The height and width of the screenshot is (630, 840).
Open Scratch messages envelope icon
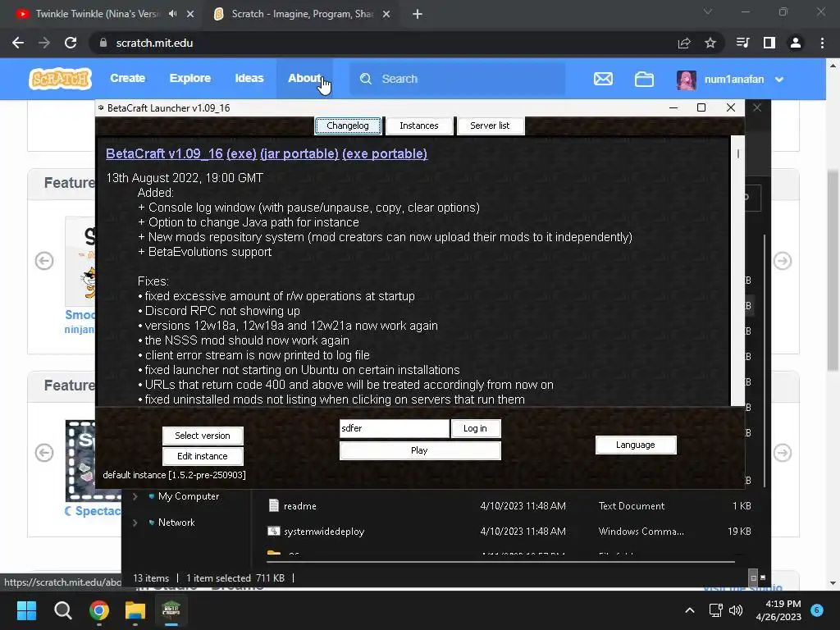pyautogui.click(x=603, y=80)
